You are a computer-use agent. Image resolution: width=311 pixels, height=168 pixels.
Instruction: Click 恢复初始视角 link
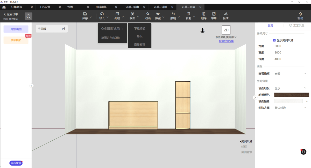tap(226, 41)
